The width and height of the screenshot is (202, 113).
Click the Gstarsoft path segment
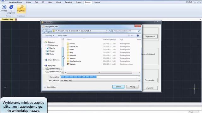[74, 31]
